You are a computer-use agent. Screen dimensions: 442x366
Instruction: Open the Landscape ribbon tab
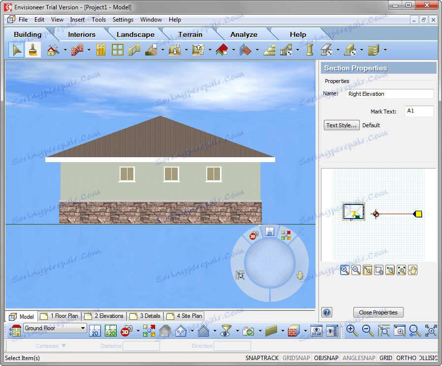point(135,34)
